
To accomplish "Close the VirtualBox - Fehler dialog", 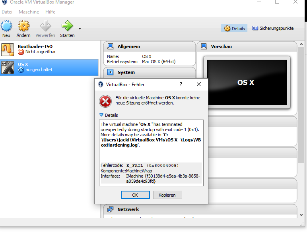I will point(199,84).
